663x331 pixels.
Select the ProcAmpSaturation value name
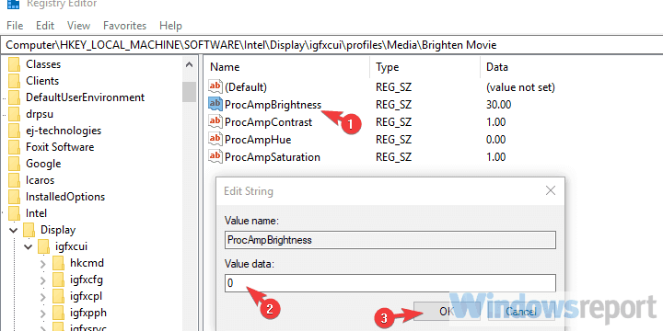click(273, 157)
